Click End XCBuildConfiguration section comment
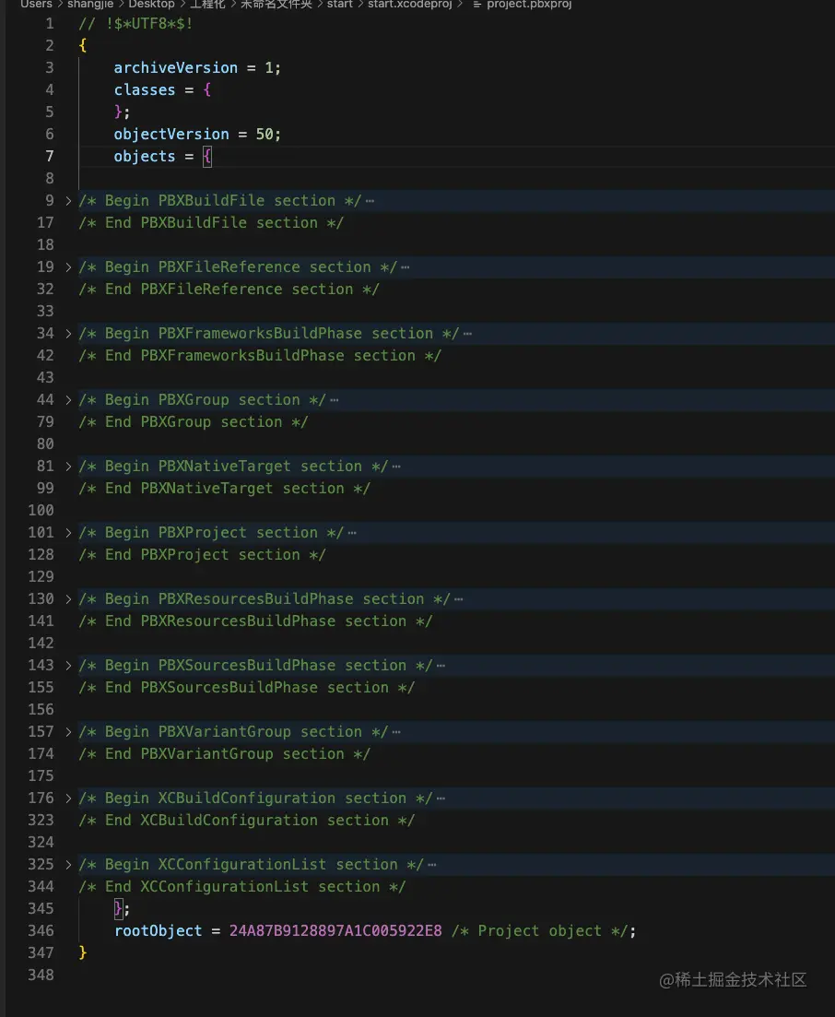The height and width of the screenshot is (1017, 835). pos(246,821)
